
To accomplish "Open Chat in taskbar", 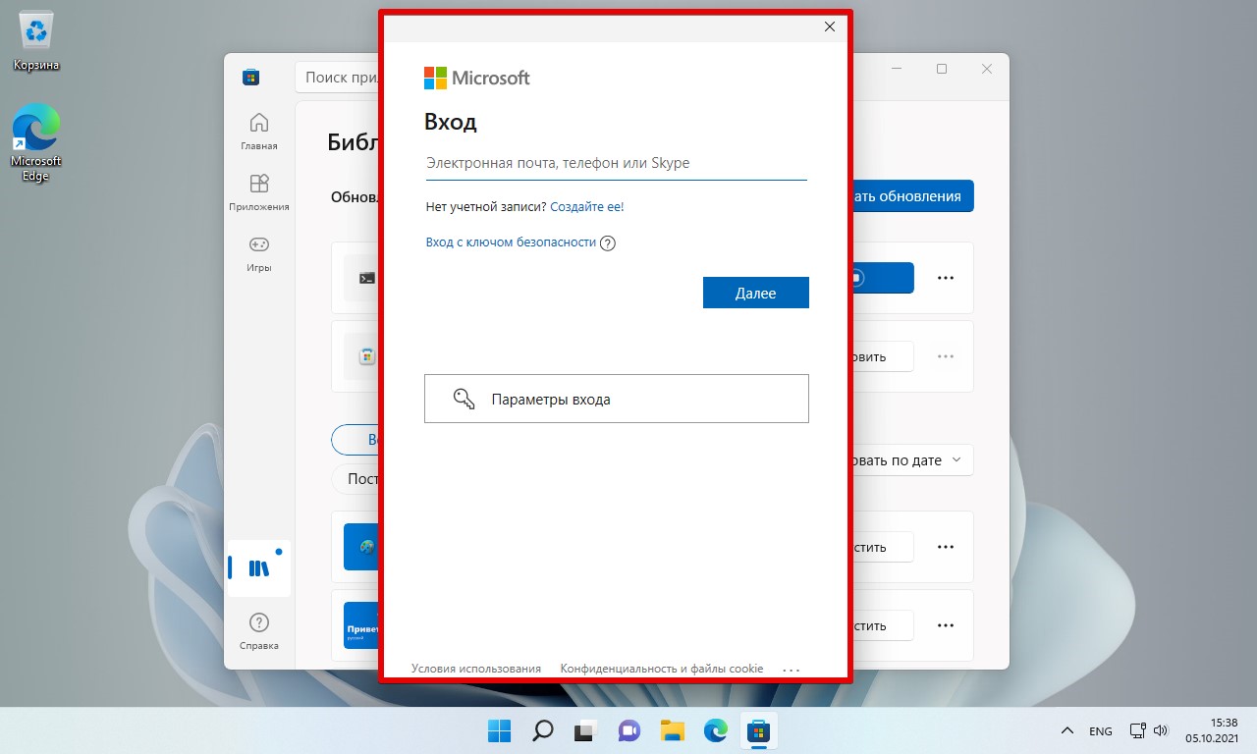I will tap(629, 730).
